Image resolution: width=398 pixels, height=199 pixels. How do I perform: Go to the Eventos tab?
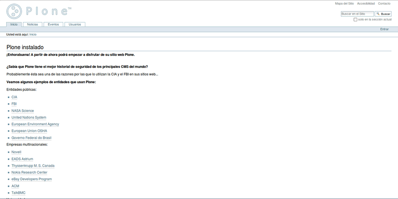coord(53,24)
